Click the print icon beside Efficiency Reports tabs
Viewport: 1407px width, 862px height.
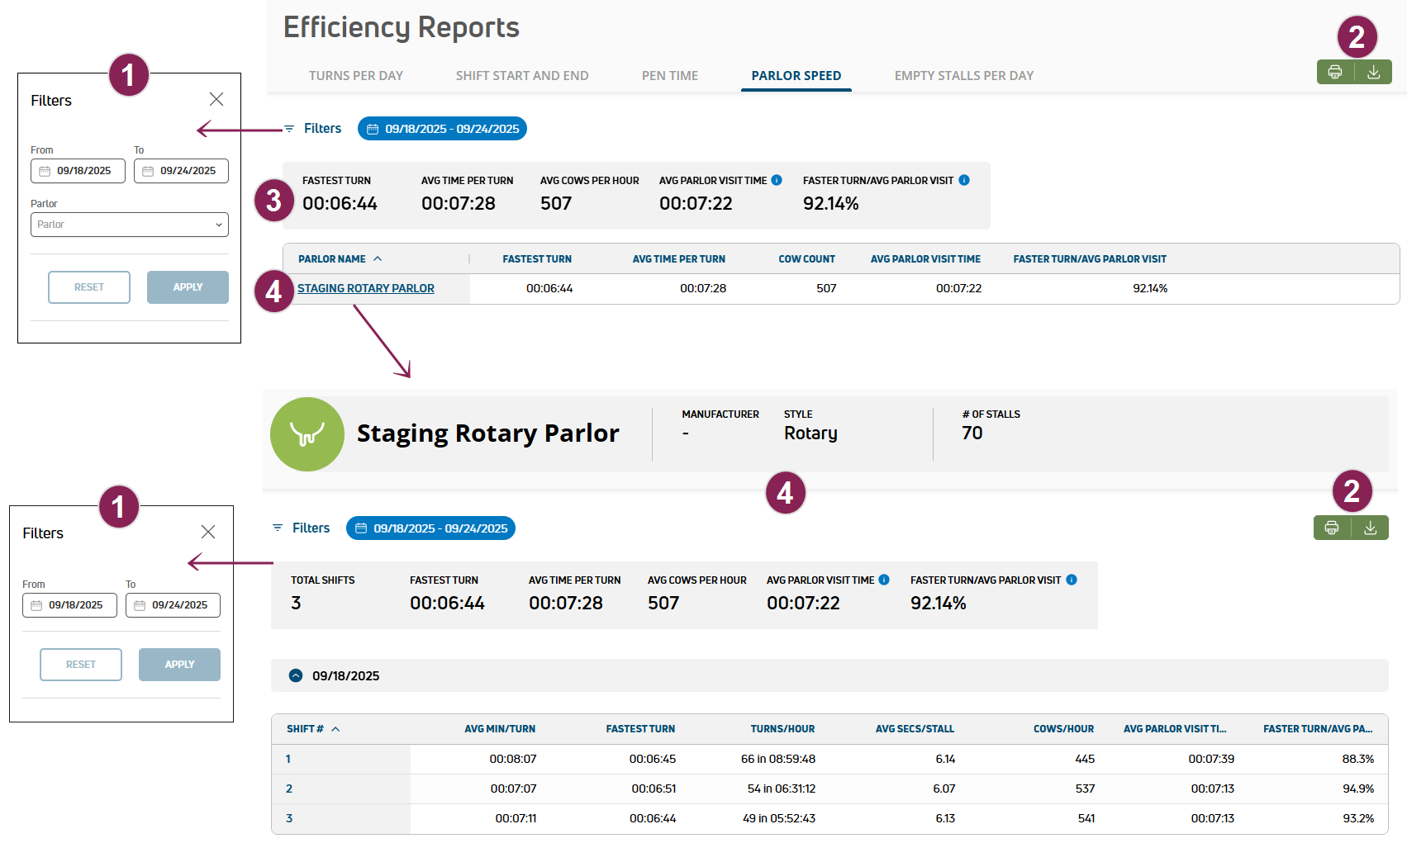(1334, 73)
